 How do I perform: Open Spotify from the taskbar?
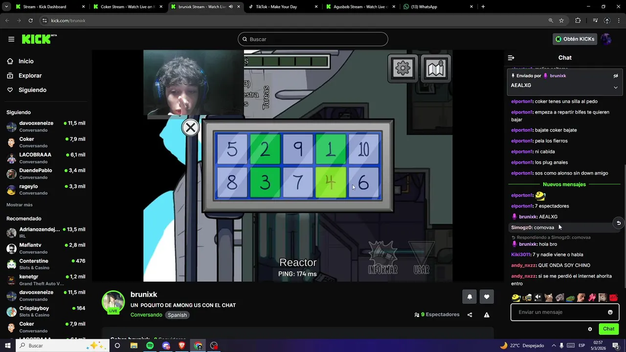[150, 346]
